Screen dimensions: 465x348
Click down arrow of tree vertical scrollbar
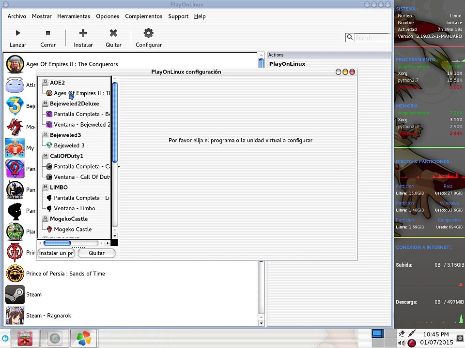coord(115,236)
